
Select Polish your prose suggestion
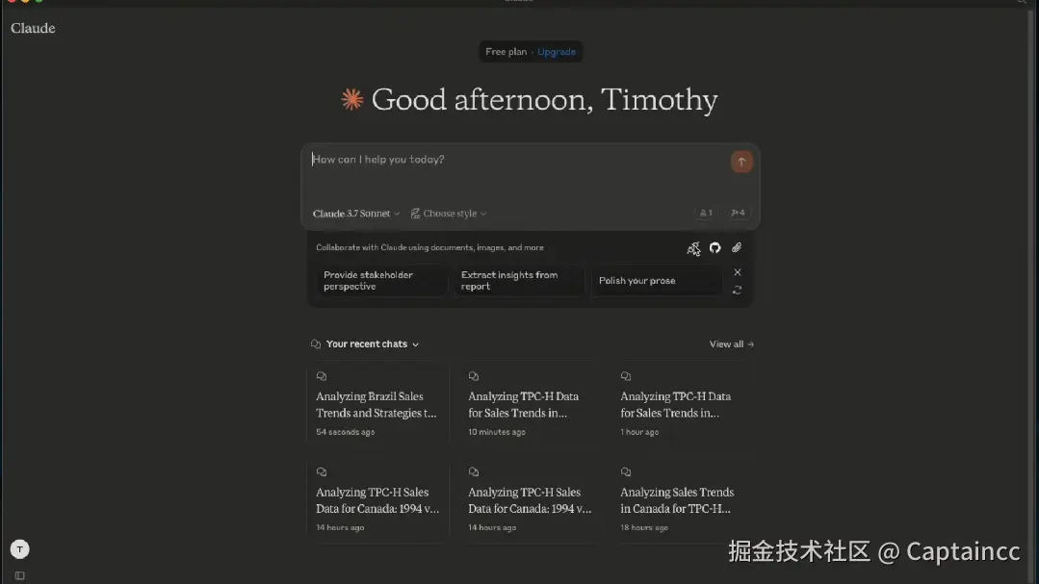point(657,281)
